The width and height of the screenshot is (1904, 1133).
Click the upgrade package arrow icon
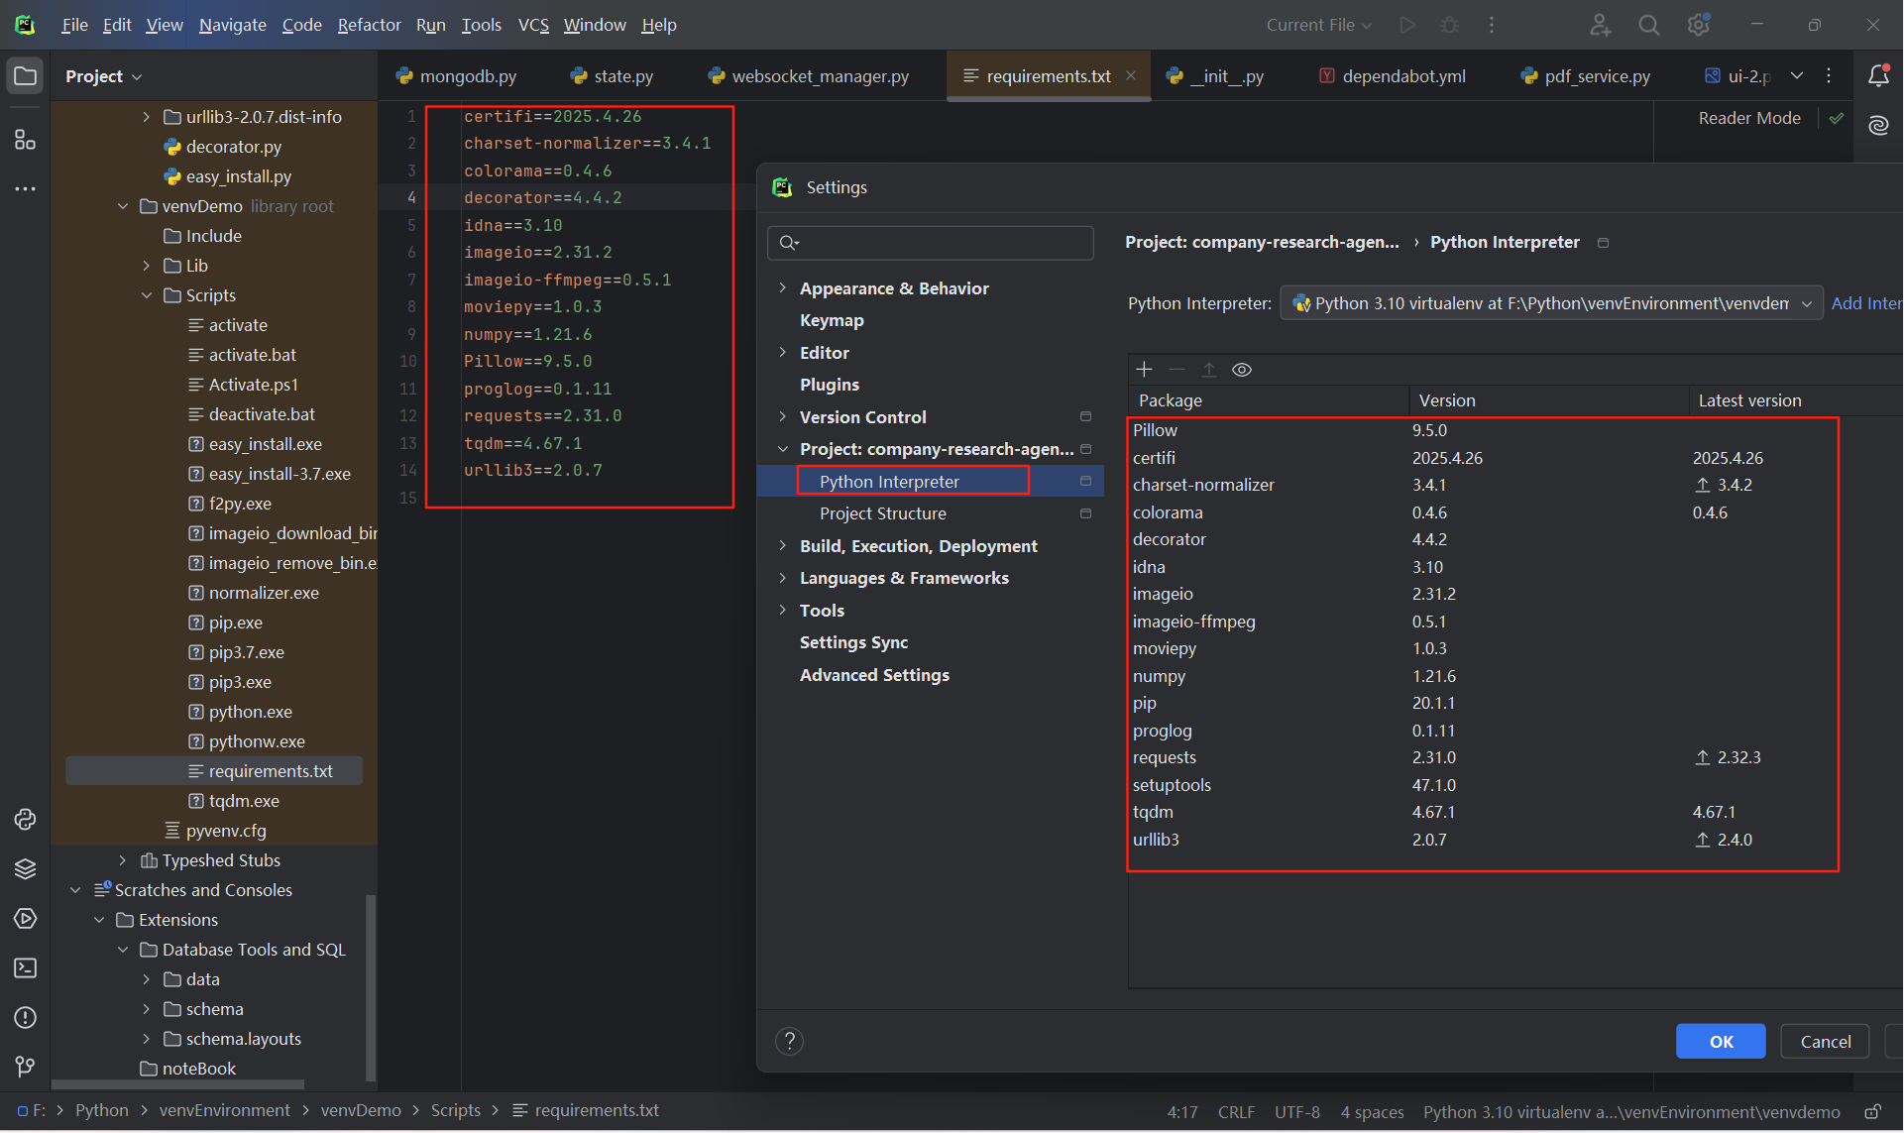point(1209,370)
